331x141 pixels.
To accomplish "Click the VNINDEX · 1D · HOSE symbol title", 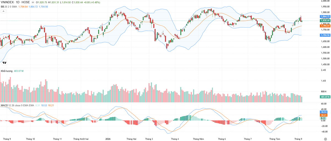I will 16,2.
